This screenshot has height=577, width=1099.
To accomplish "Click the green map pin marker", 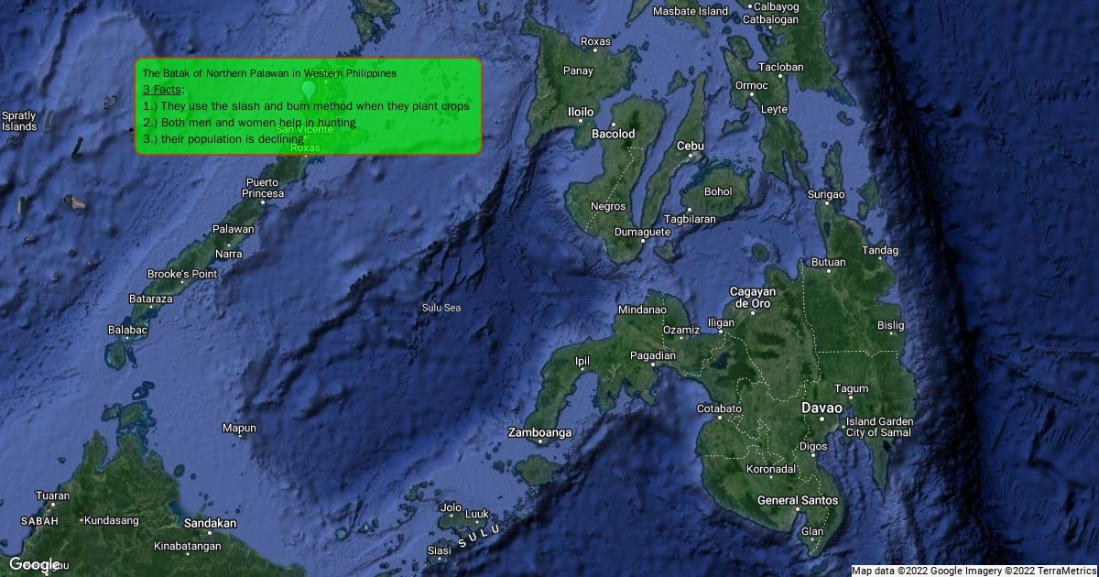I will coord(309,90).
